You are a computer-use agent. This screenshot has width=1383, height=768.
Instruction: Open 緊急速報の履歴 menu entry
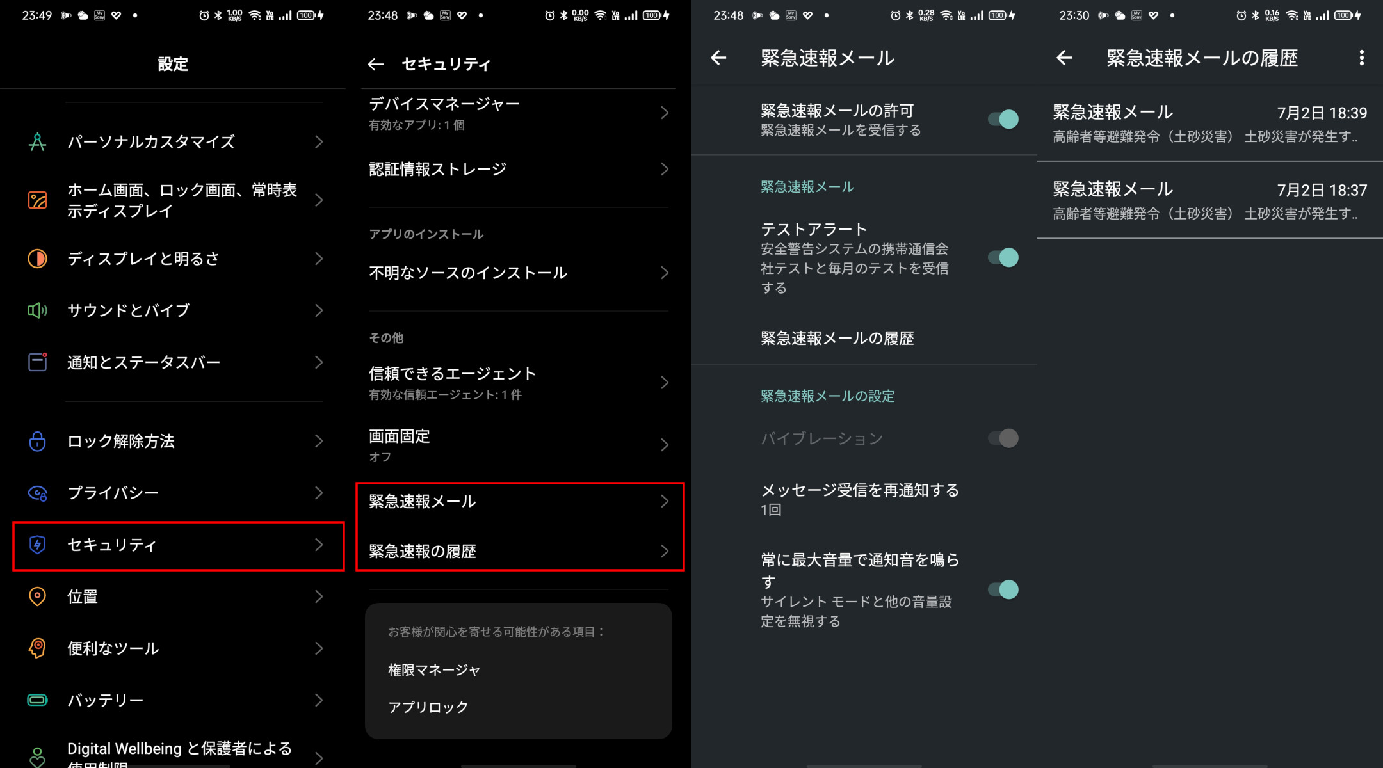click(x=519, y=551)
